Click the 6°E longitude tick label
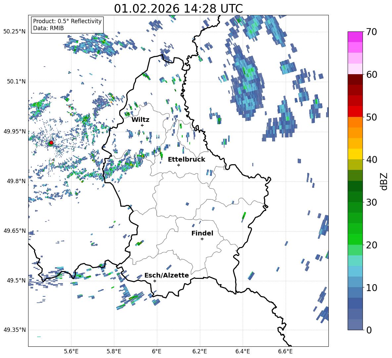 pyautogui.click(x=157, y=351)
